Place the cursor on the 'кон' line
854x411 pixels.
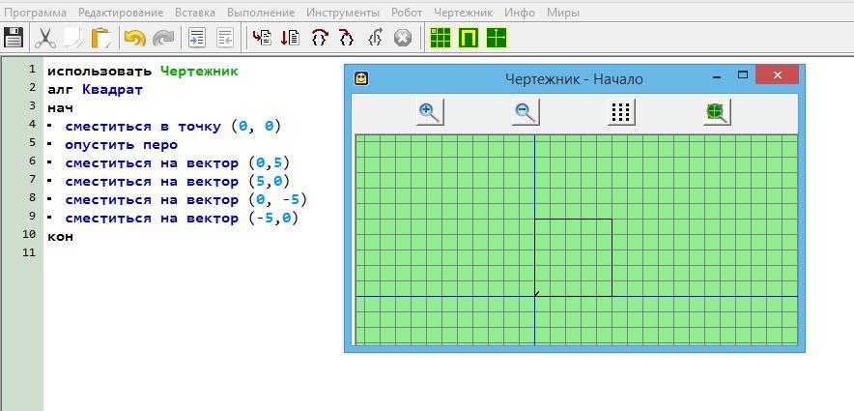pos(60,237)
